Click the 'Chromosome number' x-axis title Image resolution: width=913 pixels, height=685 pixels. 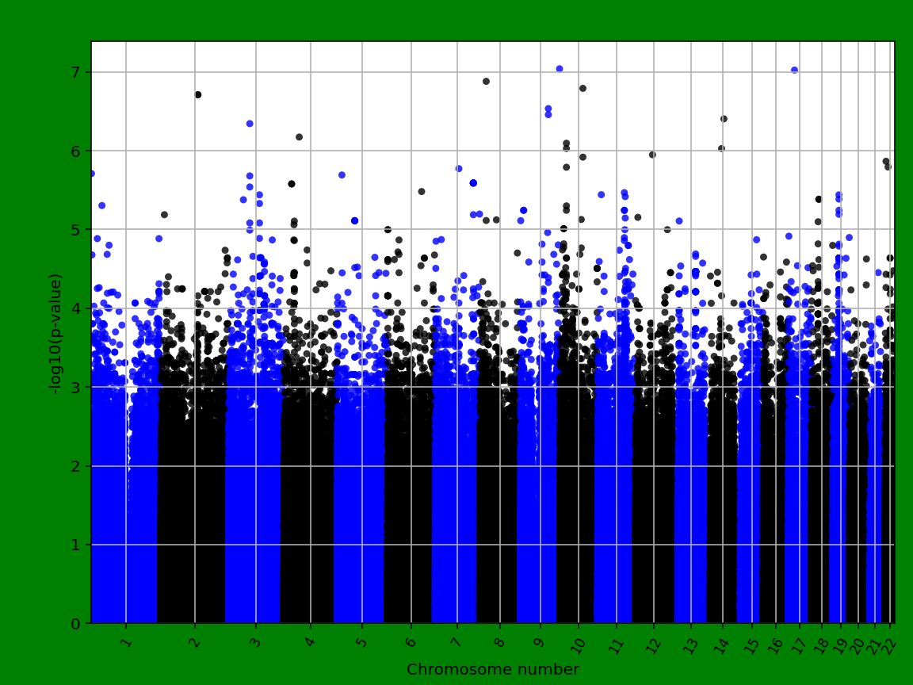pyautogui.click(x=492, y=670)
